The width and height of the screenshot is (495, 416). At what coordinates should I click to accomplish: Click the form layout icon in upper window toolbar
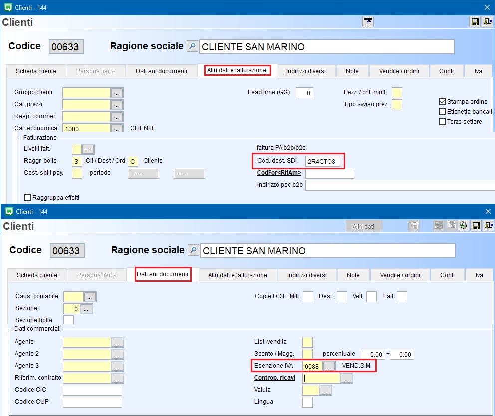click(368, 22)
